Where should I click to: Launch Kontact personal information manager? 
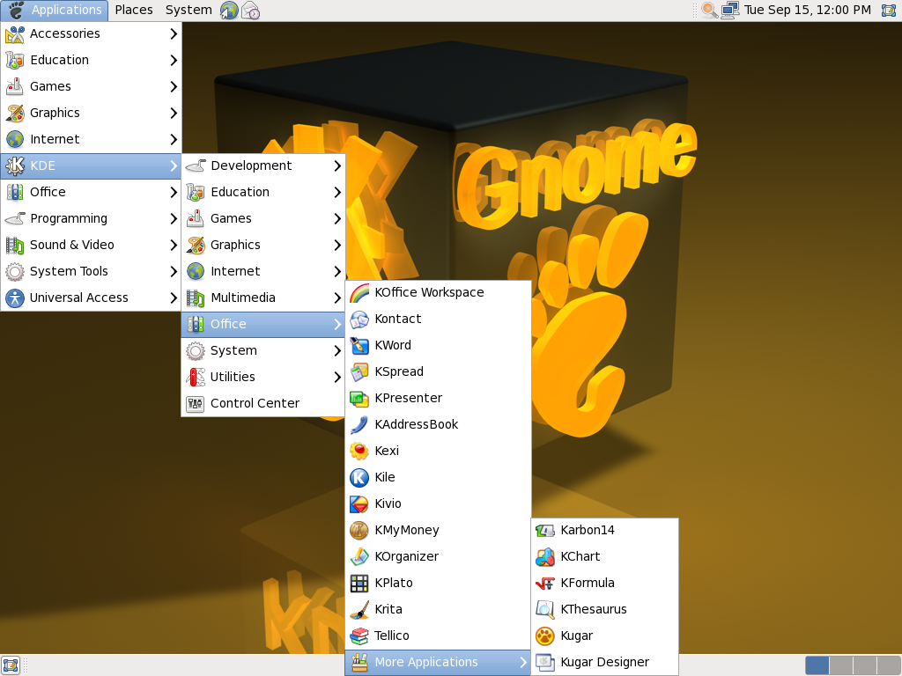click(437, 319)
